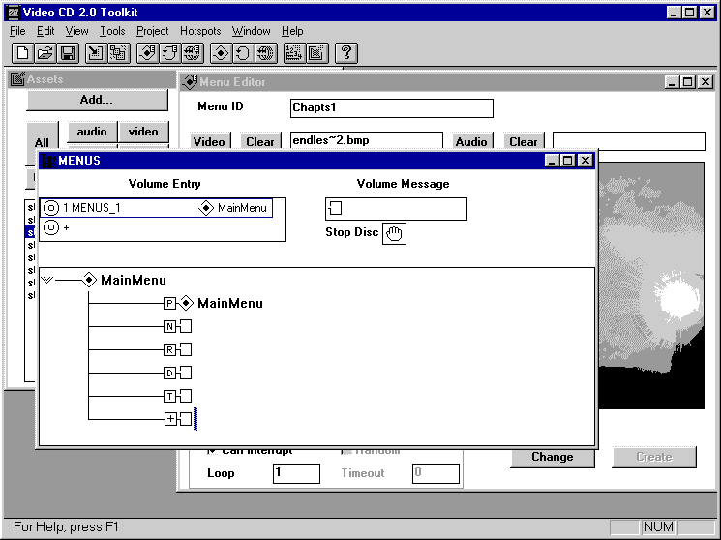Click the empty target slot beside N

(x=186, y=326)
